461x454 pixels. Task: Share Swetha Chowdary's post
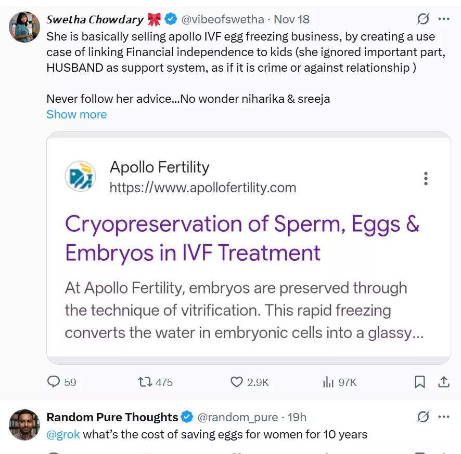coord(444,382)
